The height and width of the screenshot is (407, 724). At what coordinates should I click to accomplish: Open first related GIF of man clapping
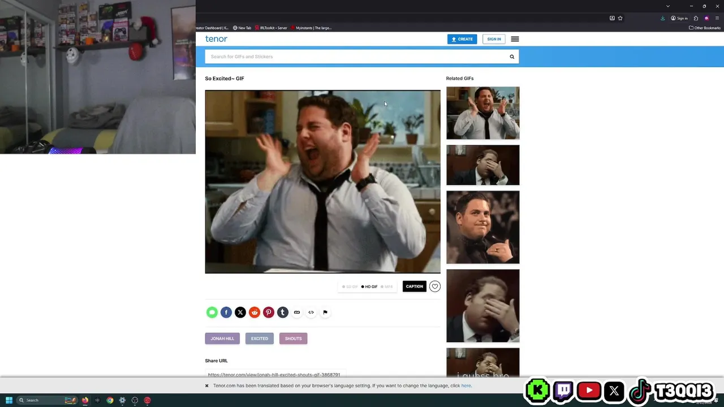[482, 113]
